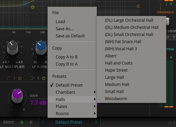The width and height of the screenshot is (176, 127).
Task: Click the 100 Hz frequency label
Action: click(28, 32)
